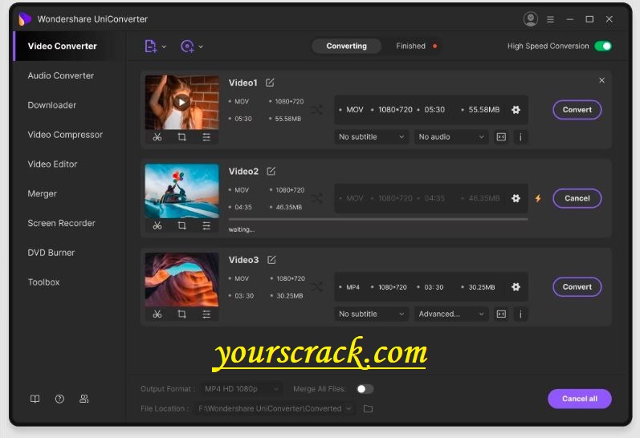The height and width of the screenshot is (438, 640).
Task: Open Output Format MP4 HD 1080p dropdown
Action: click(x=241, y=389)
